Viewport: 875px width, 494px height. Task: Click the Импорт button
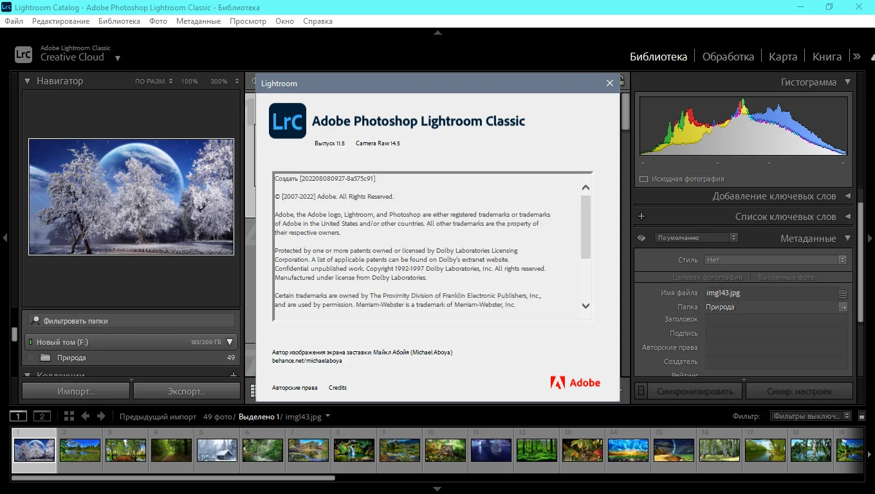pyautogui.click(x=76, y=391)
